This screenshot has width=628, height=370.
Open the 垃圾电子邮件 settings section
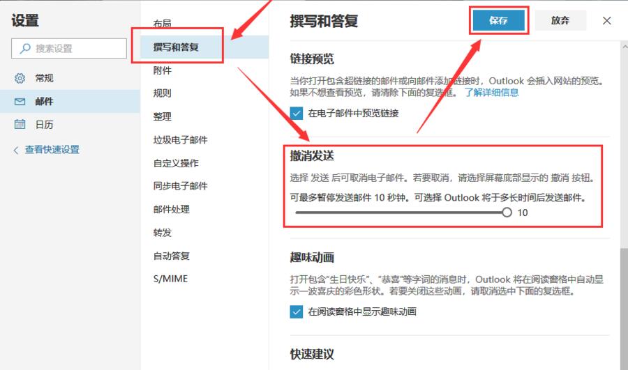(180, 139)
